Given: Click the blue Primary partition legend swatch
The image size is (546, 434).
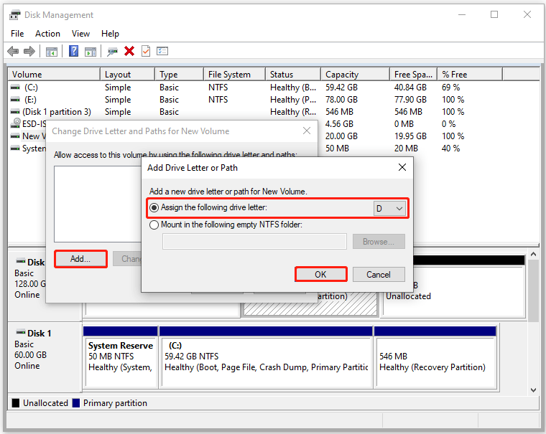Looking at the screenshot, I should (x=76, y=402).
